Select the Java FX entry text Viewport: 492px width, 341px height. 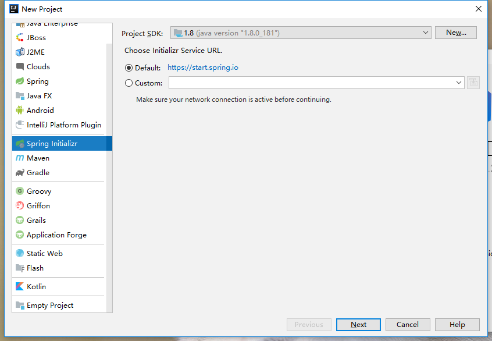pyautogui.click(x=39, y=96)
